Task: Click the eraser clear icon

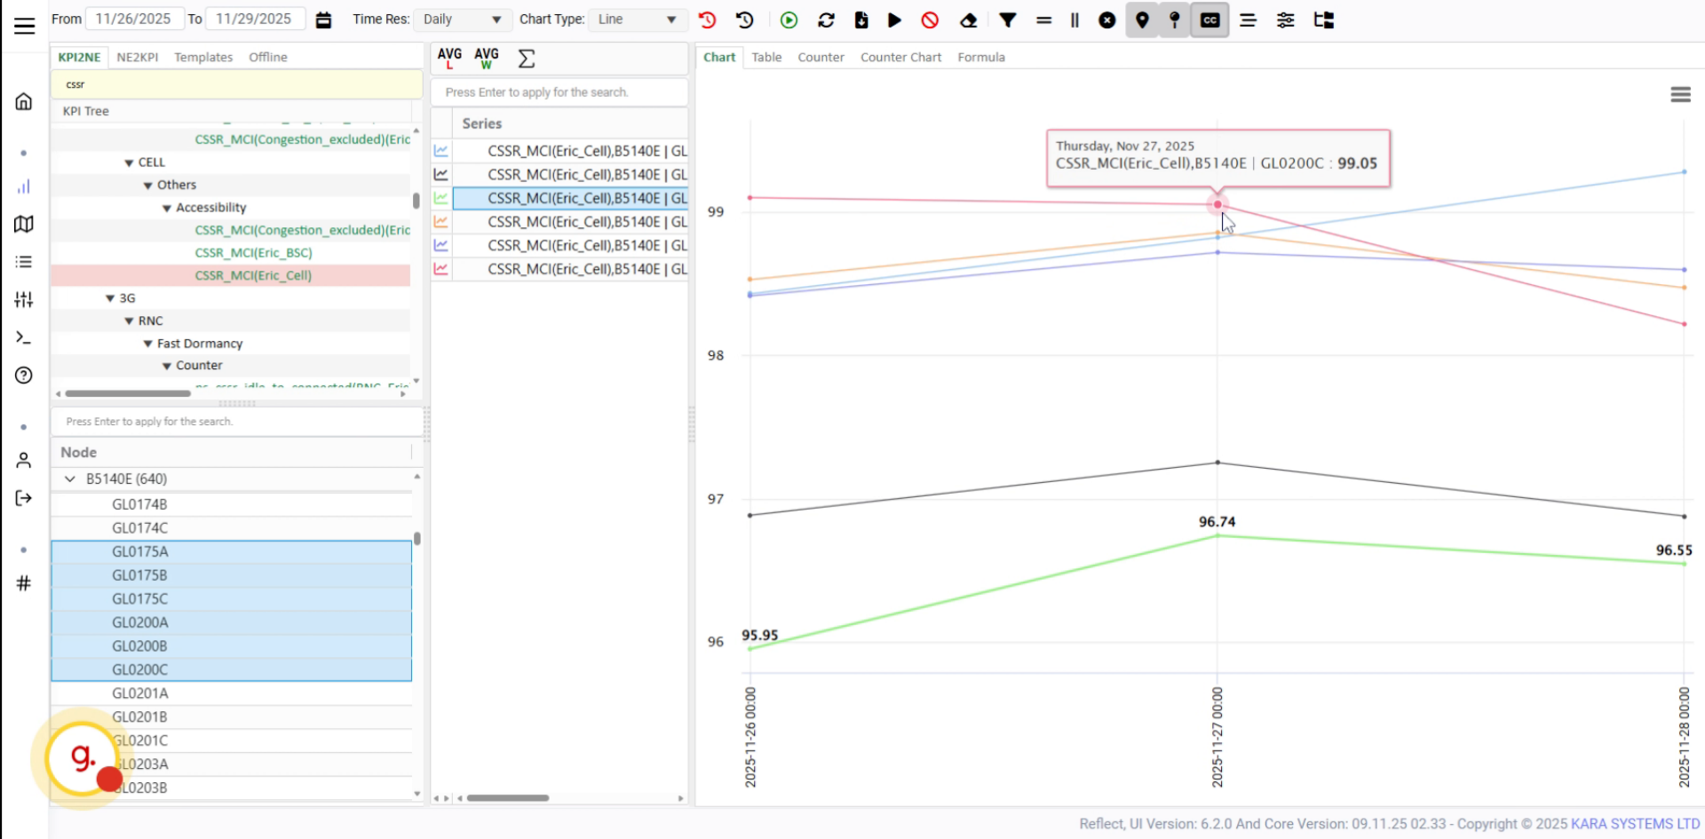Action: point(969,20)
